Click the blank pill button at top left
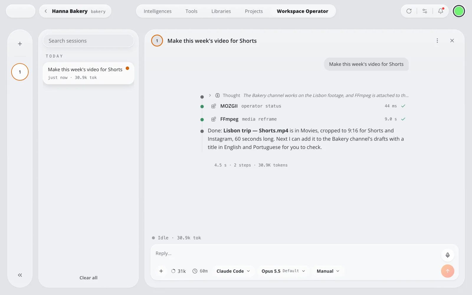The height and width of the screenshot is (295, 472). click(21, 11)
